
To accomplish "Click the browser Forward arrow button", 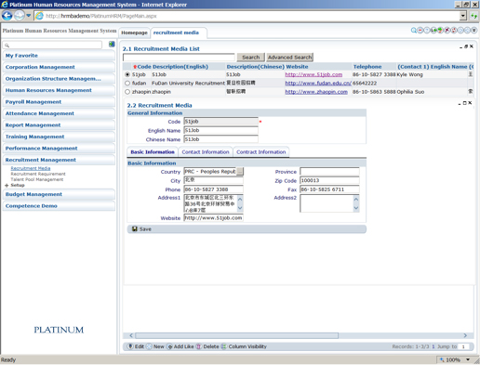I will click(20, 15).
